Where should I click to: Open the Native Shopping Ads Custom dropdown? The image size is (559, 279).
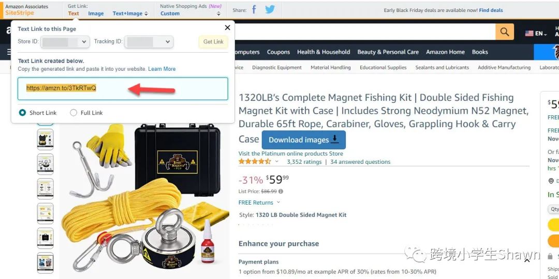(190, 13)
